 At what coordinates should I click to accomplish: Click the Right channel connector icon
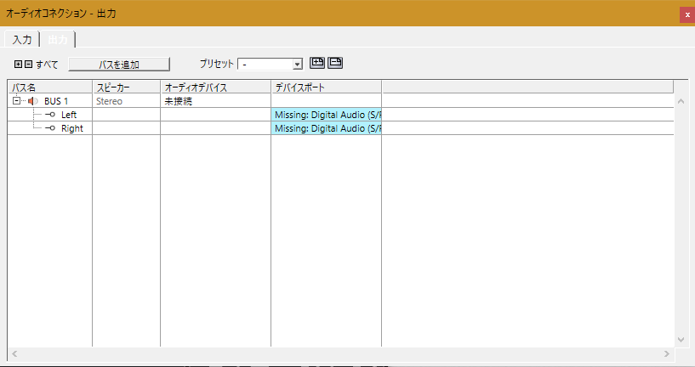point(50,128)
